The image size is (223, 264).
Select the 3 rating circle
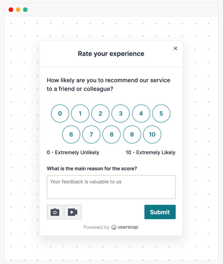(x=121, y=113)
